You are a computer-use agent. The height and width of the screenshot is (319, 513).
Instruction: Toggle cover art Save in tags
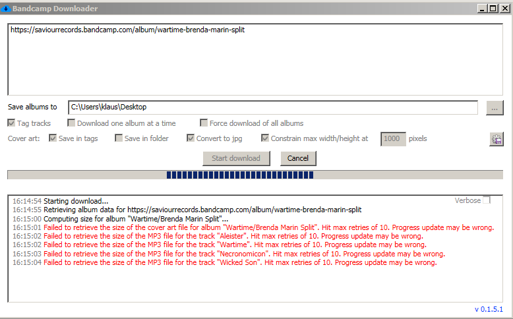[53, 138]
